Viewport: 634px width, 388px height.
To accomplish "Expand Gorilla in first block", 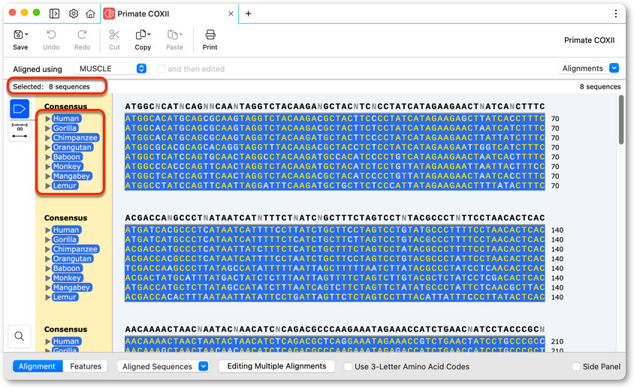I will click(48, 128).
